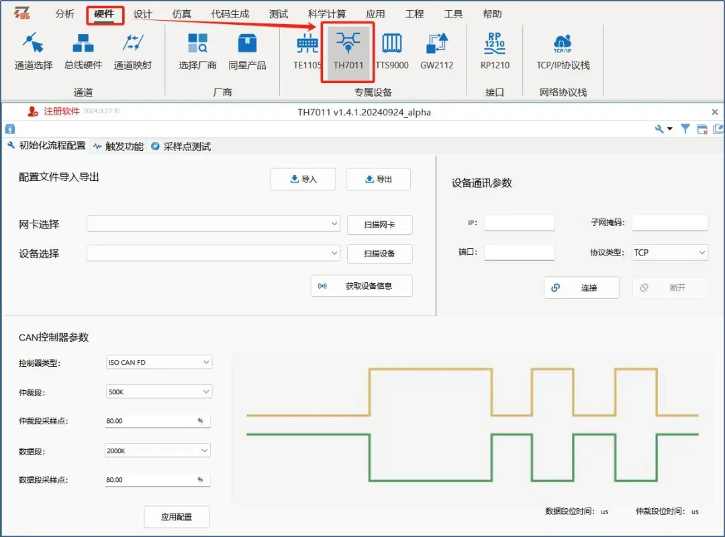Image resolution: width=725 pixels, height=537 pixels.
Task: Open the 测试 menu tab
Action: pos(279,14)
